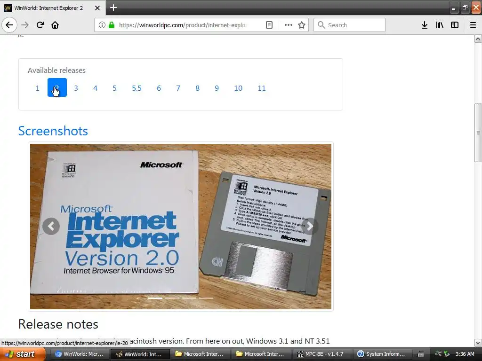Open release 5 of Internet Explorer
Viewport: 482px width, 361px height.
point(115,88)
